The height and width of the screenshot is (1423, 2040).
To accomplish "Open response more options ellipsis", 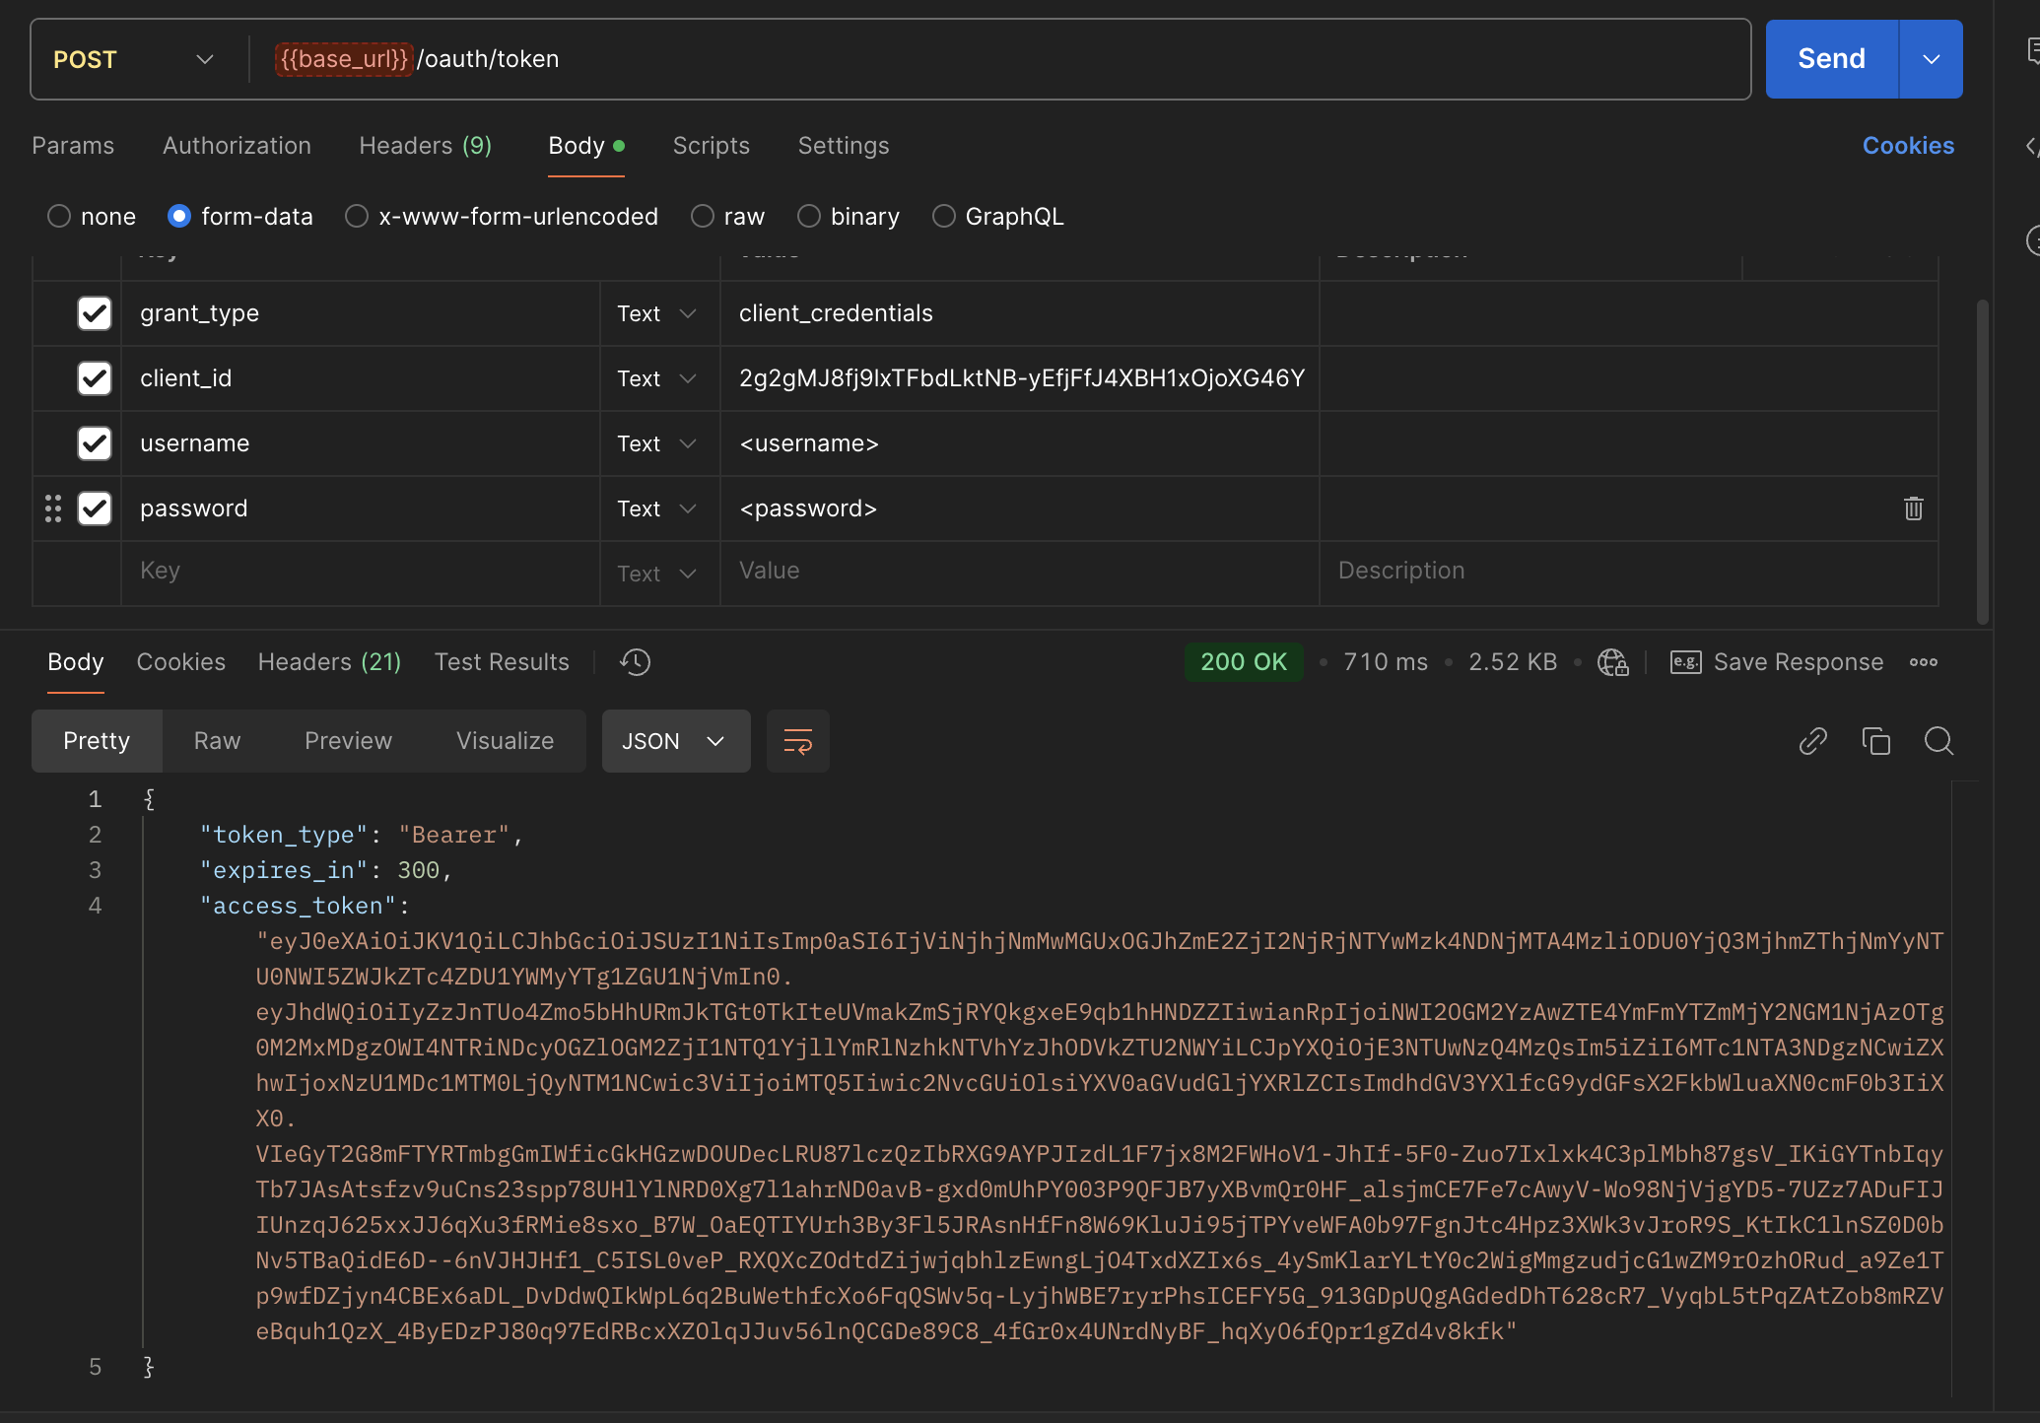I will (x=1923, y=662).
